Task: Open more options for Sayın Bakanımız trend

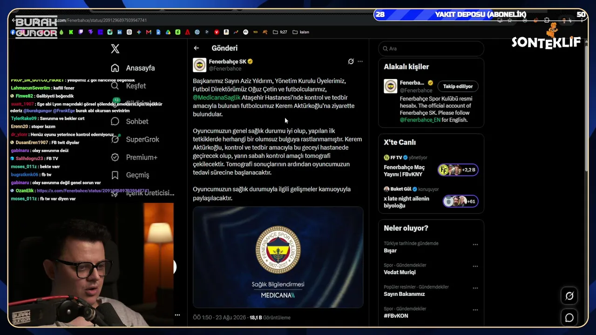Action: (475, 288)
